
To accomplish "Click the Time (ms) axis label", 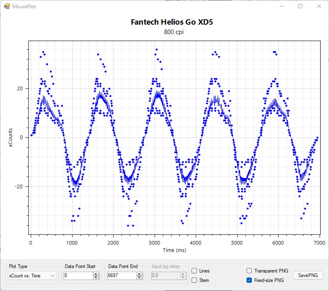I will [174, 250].
